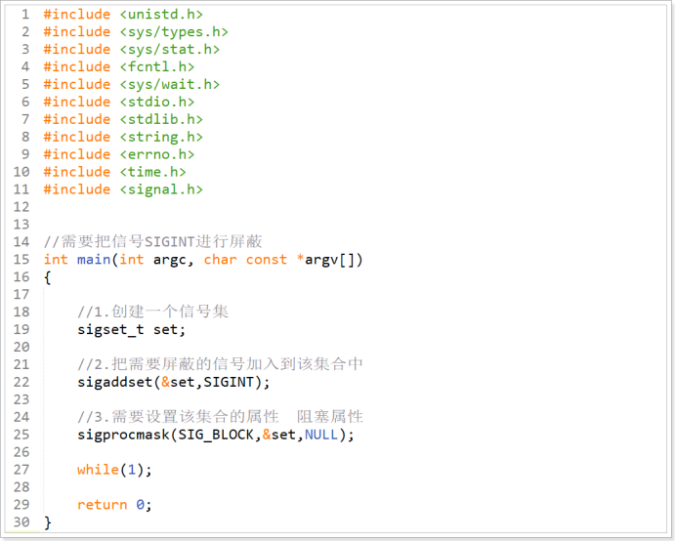675x541 pixels.
Task: Click the sigprocmask function call
Action: 123,435
